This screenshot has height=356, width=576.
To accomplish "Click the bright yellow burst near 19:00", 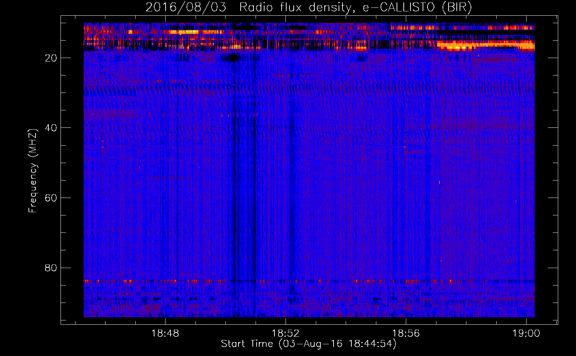I will 486,46.
